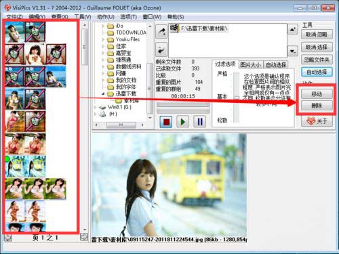Expand the Win8.1 (G:) drive node
This screenshot has height=254, width=339.
click(x=95, y=107)
